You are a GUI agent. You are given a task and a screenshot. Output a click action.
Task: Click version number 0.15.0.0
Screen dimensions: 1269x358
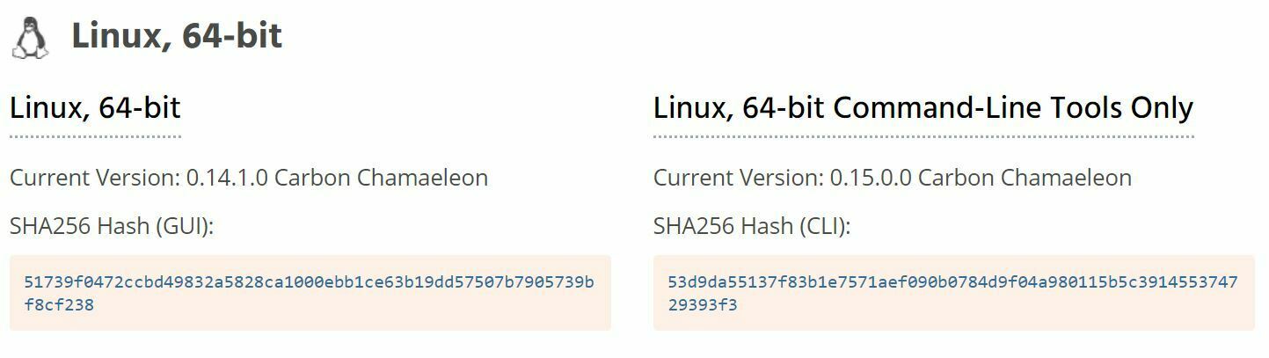click(x=872, y=178)
